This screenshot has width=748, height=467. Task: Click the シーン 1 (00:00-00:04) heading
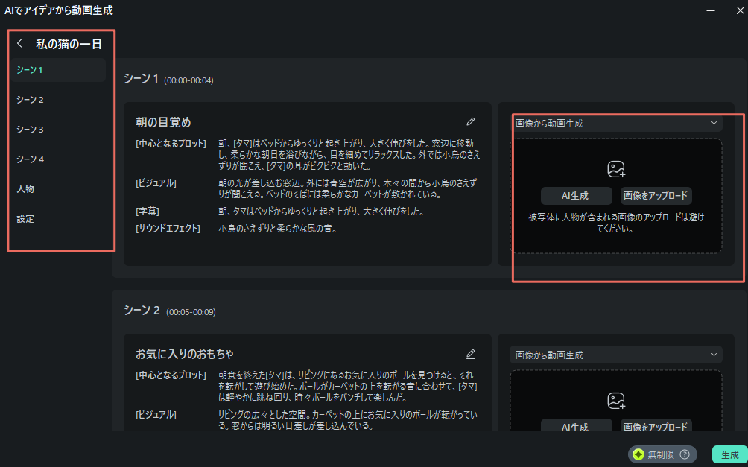tap(168, 79)
